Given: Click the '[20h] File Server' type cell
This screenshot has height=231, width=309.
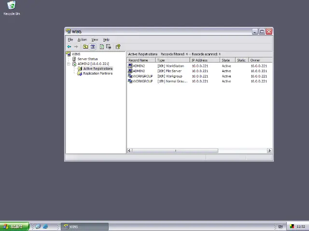Looking at the screenshot, I should pos(169,71).
